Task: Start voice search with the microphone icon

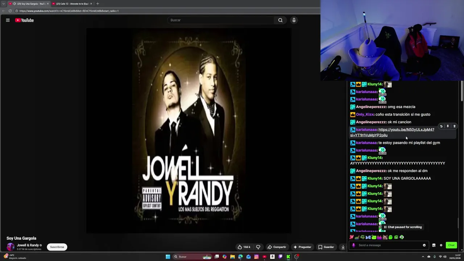Action: tap(294, 20)
